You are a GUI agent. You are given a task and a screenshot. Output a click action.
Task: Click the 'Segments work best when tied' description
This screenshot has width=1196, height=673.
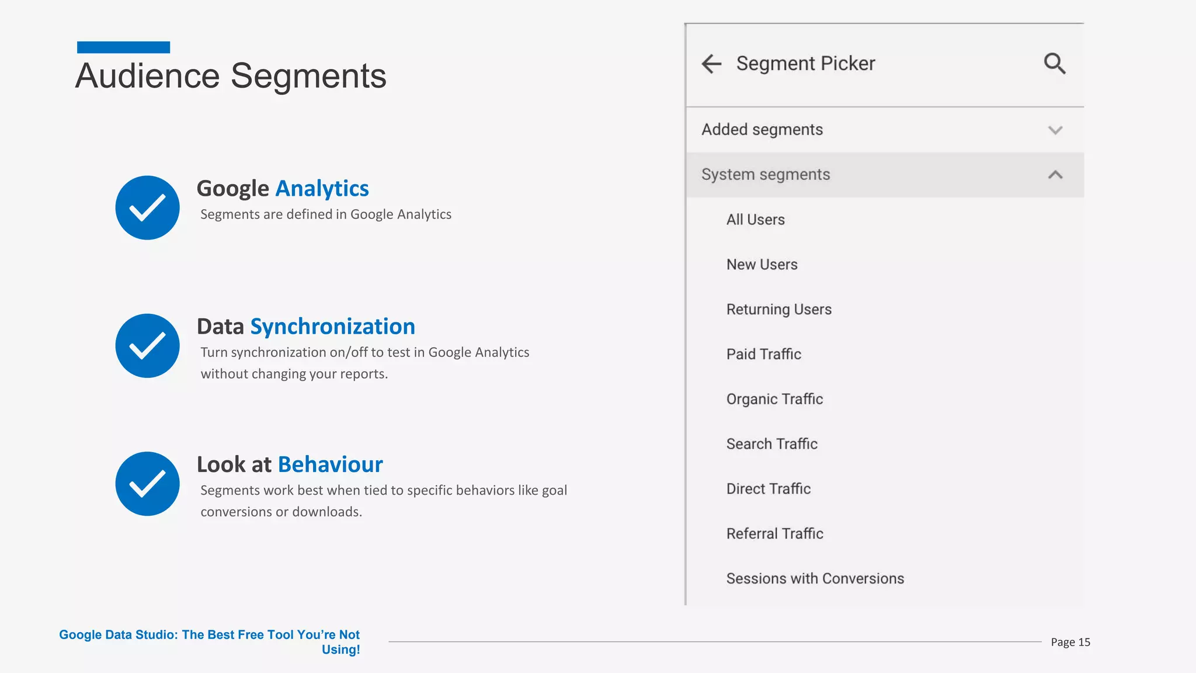click(x=384, y=501)
